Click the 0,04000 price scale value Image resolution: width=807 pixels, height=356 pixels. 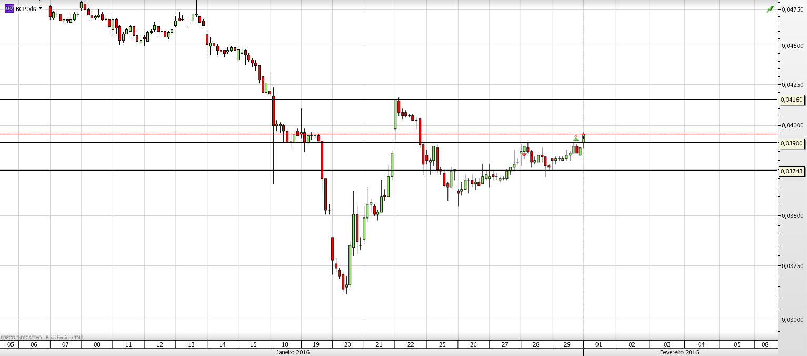(792, 125)
